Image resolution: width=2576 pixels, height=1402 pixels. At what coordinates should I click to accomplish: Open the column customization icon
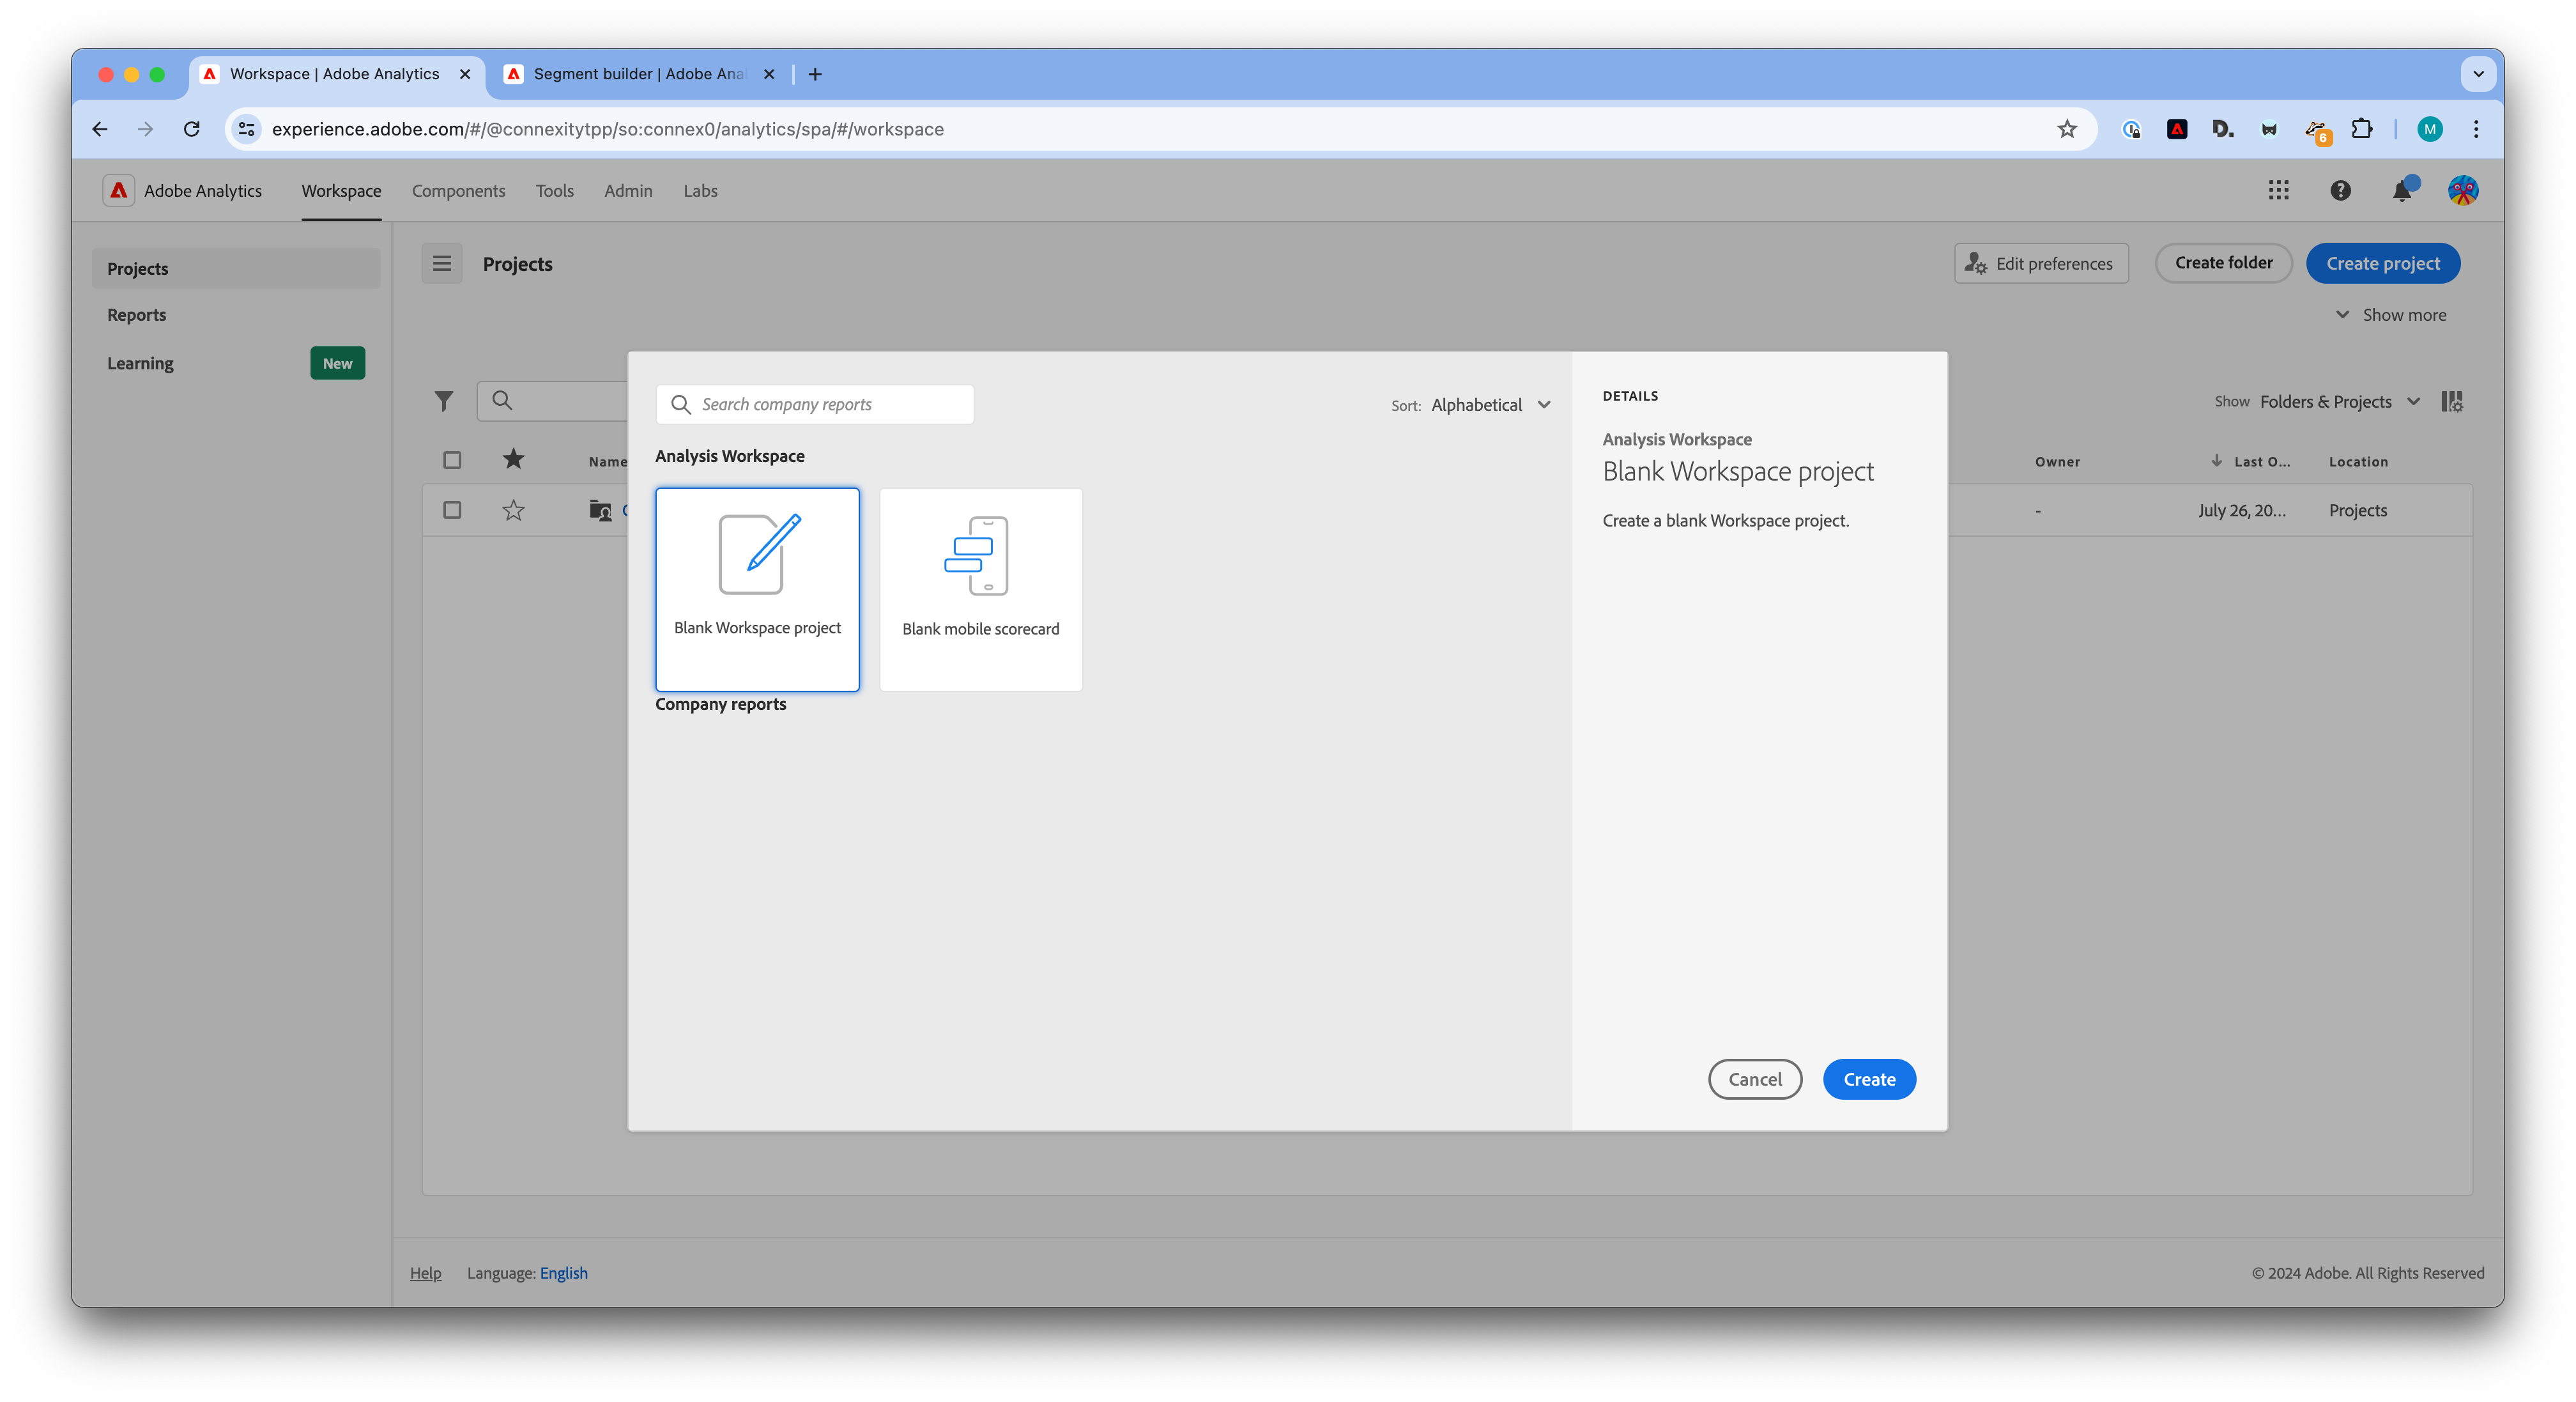(x=2452, y=401)
